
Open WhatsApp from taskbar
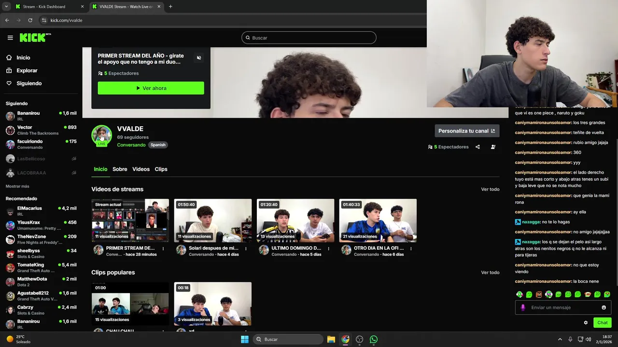374,339
